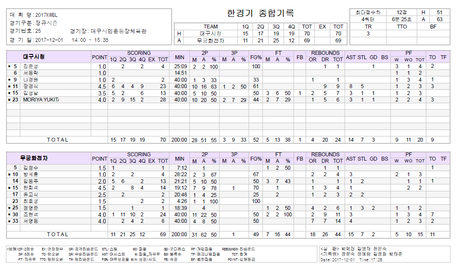
Task: Click the POINT header of the 무궁화전자 table
Action: click(99, 159)
